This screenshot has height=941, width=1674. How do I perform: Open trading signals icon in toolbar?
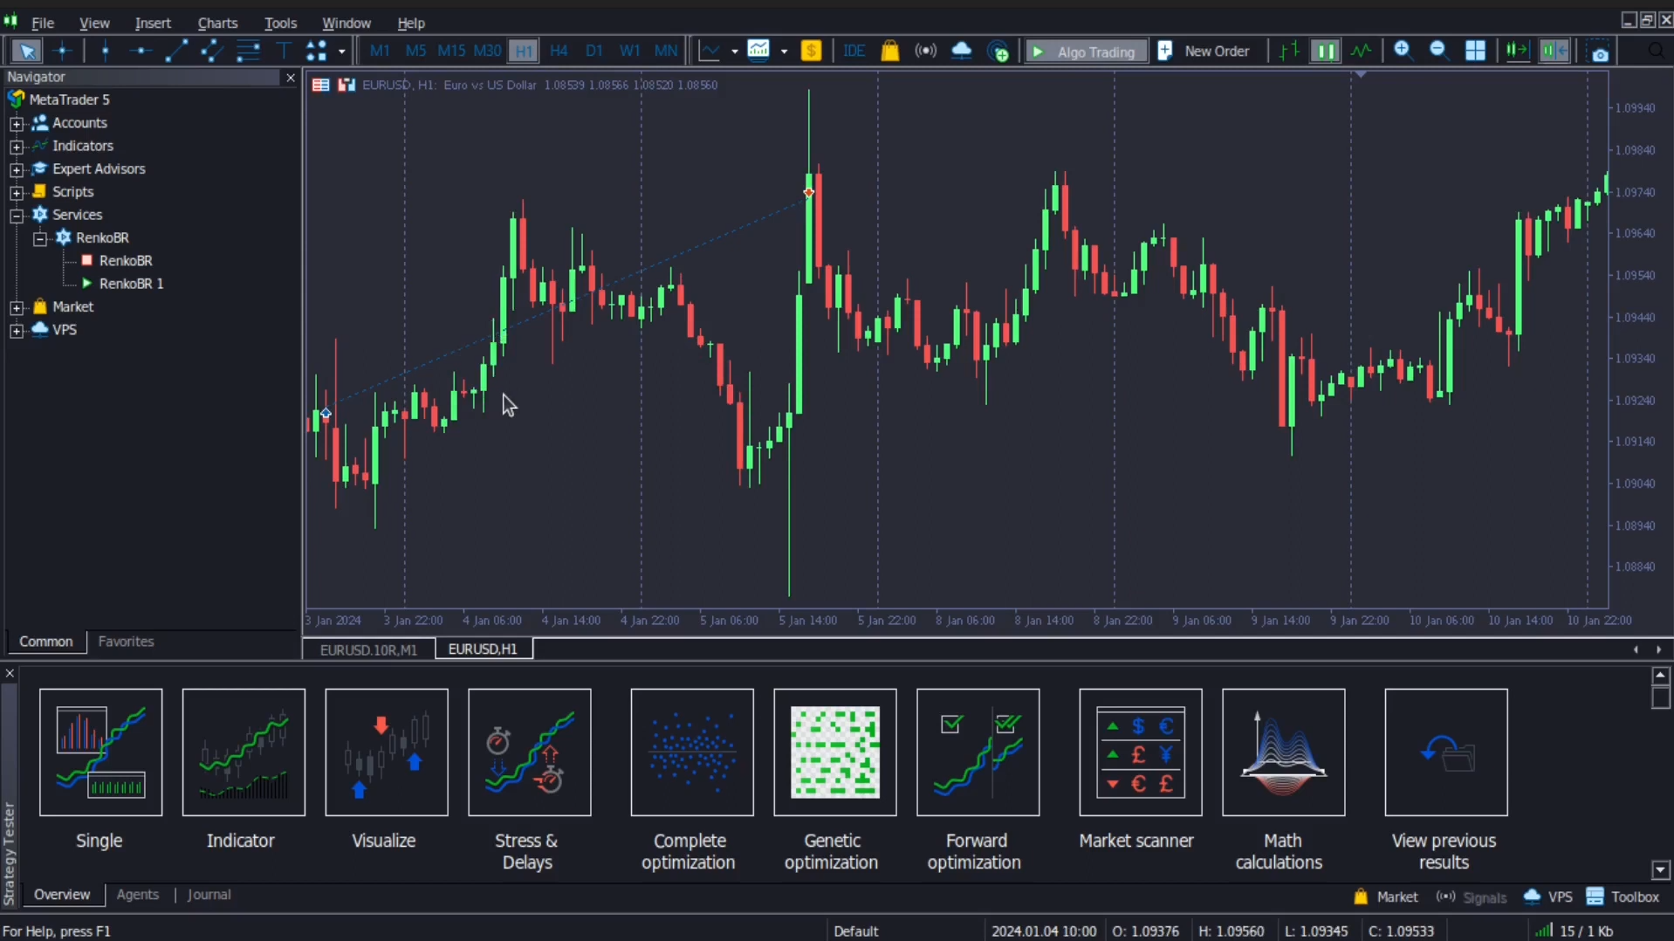925,51
